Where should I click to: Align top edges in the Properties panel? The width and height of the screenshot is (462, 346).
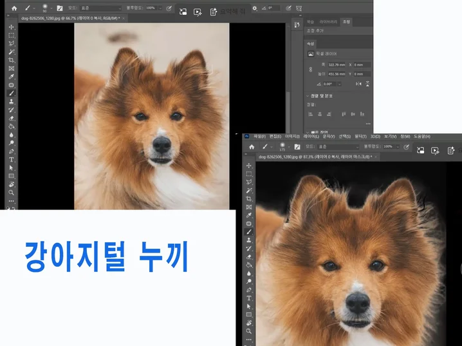pos(344,114)
